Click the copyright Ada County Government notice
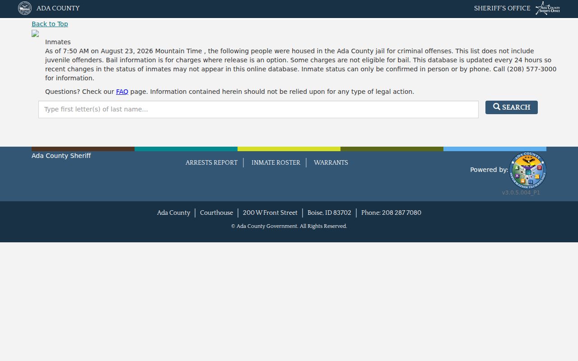The height and width of the screenshot is (361, 578). (x=289, y=226)
